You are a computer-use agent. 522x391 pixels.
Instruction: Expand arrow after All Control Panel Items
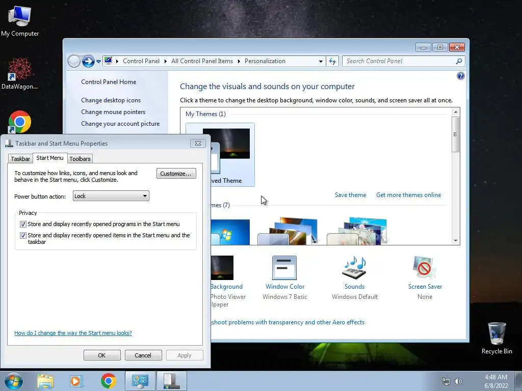tap(239, 61)
